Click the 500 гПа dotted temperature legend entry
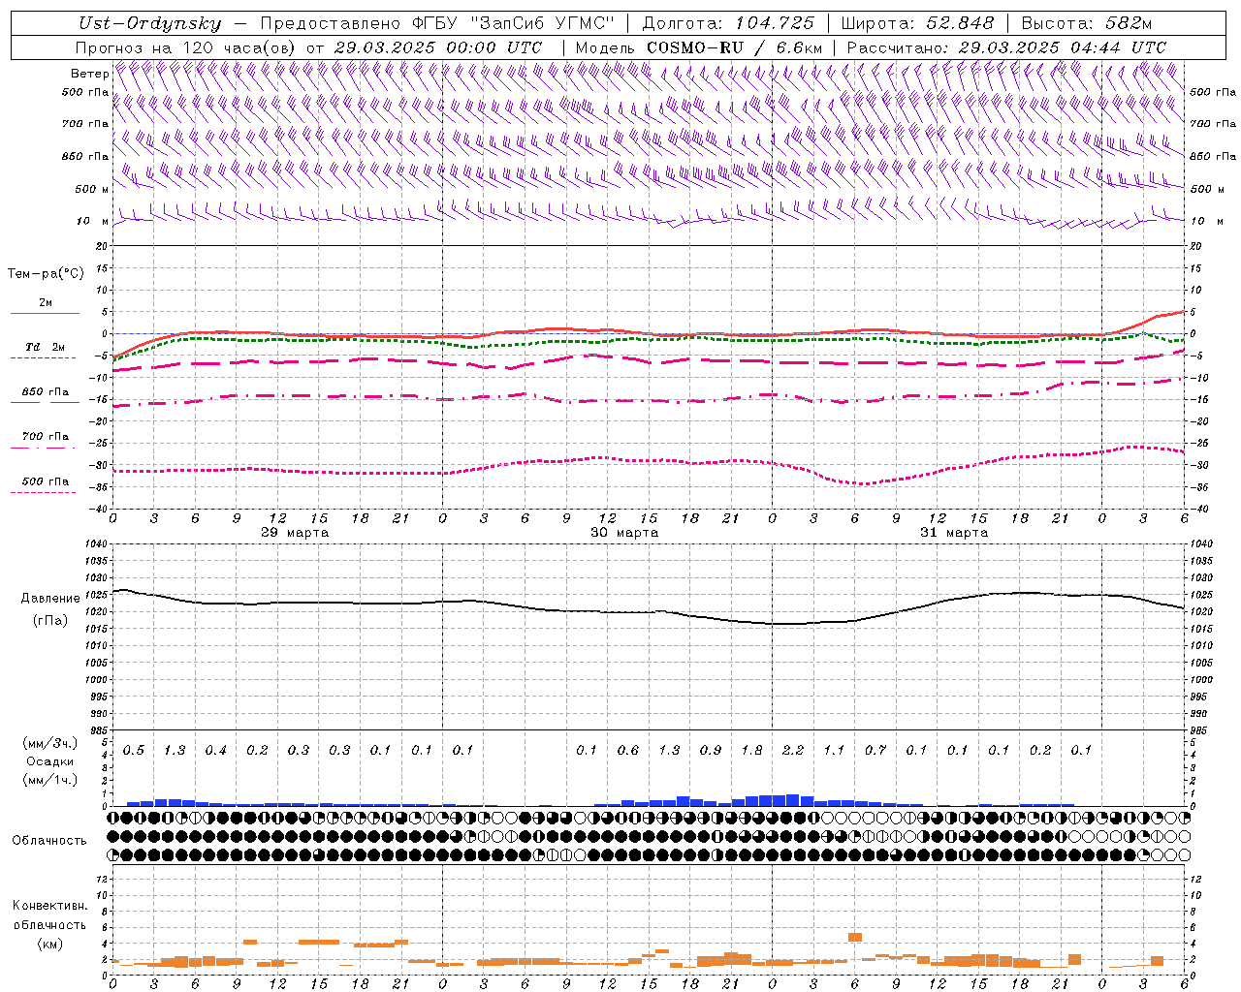The image size is (1241, 992). click(45, 481)
